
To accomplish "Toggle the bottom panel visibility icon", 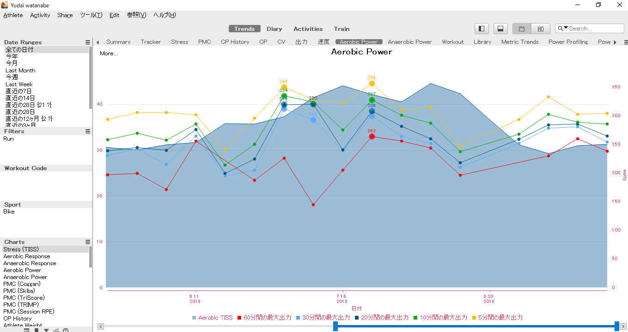I will (500, 29).
